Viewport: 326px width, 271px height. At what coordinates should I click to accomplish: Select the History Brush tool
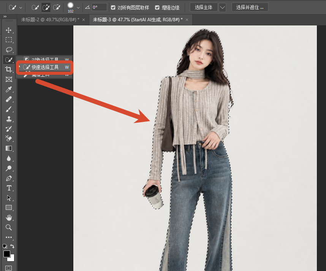click(x=8, y=129)
